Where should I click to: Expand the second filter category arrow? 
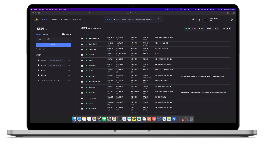tap(38, 65)
